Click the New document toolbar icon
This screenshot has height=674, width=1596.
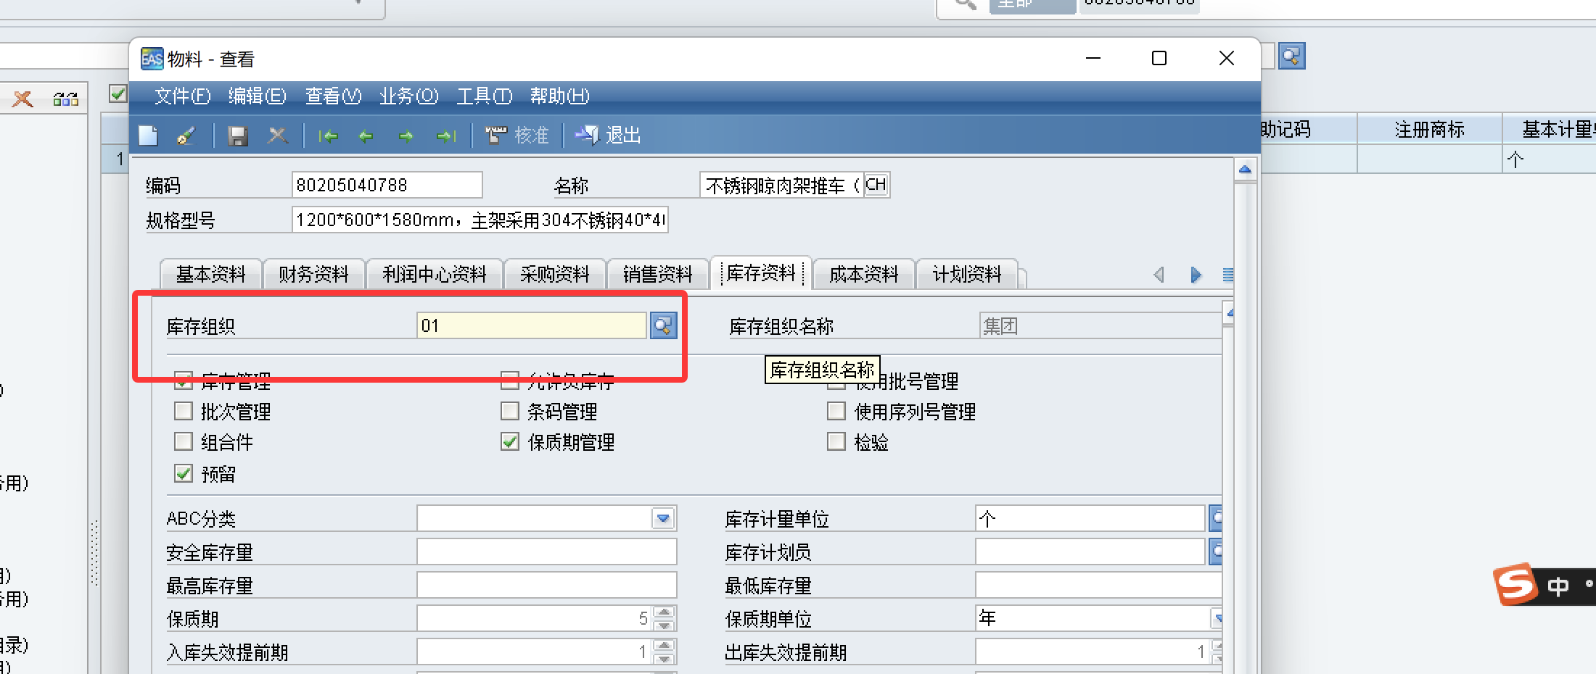click(x=149, y=136)
